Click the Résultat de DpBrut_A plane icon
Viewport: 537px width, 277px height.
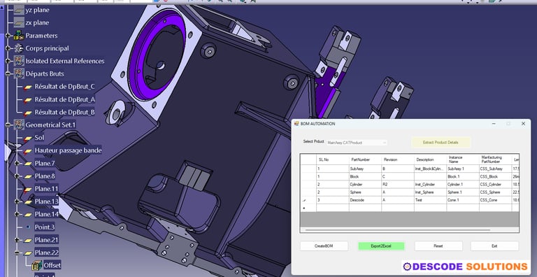tap(28, 100)
